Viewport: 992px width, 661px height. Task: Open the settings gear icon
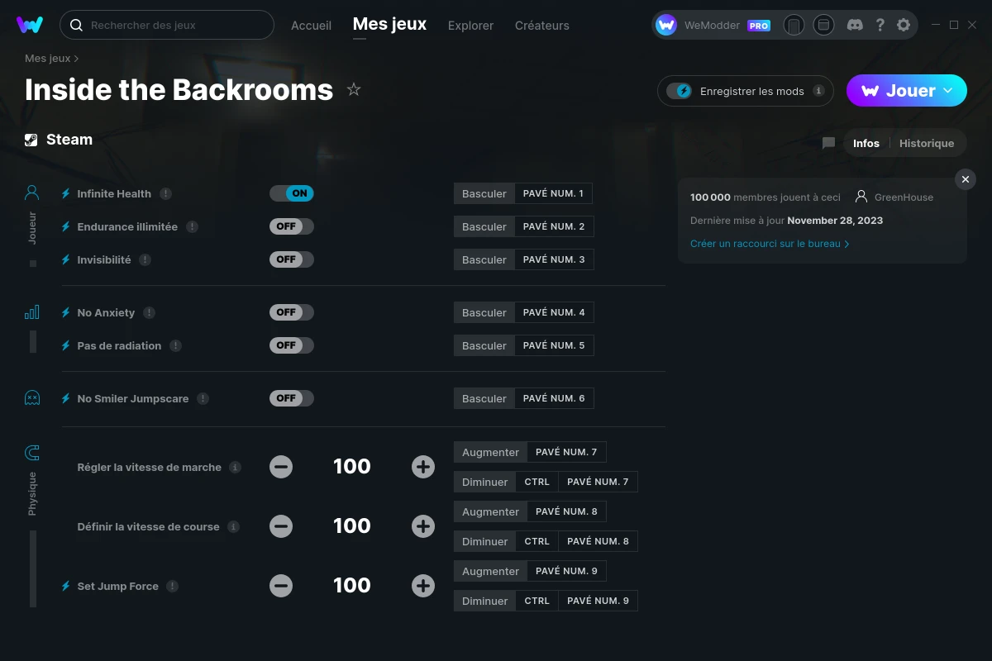(904, 25)
